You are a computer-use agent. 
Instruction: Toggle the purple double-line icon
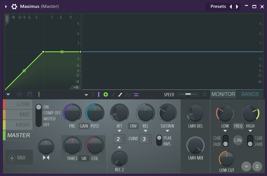[136, 95]
